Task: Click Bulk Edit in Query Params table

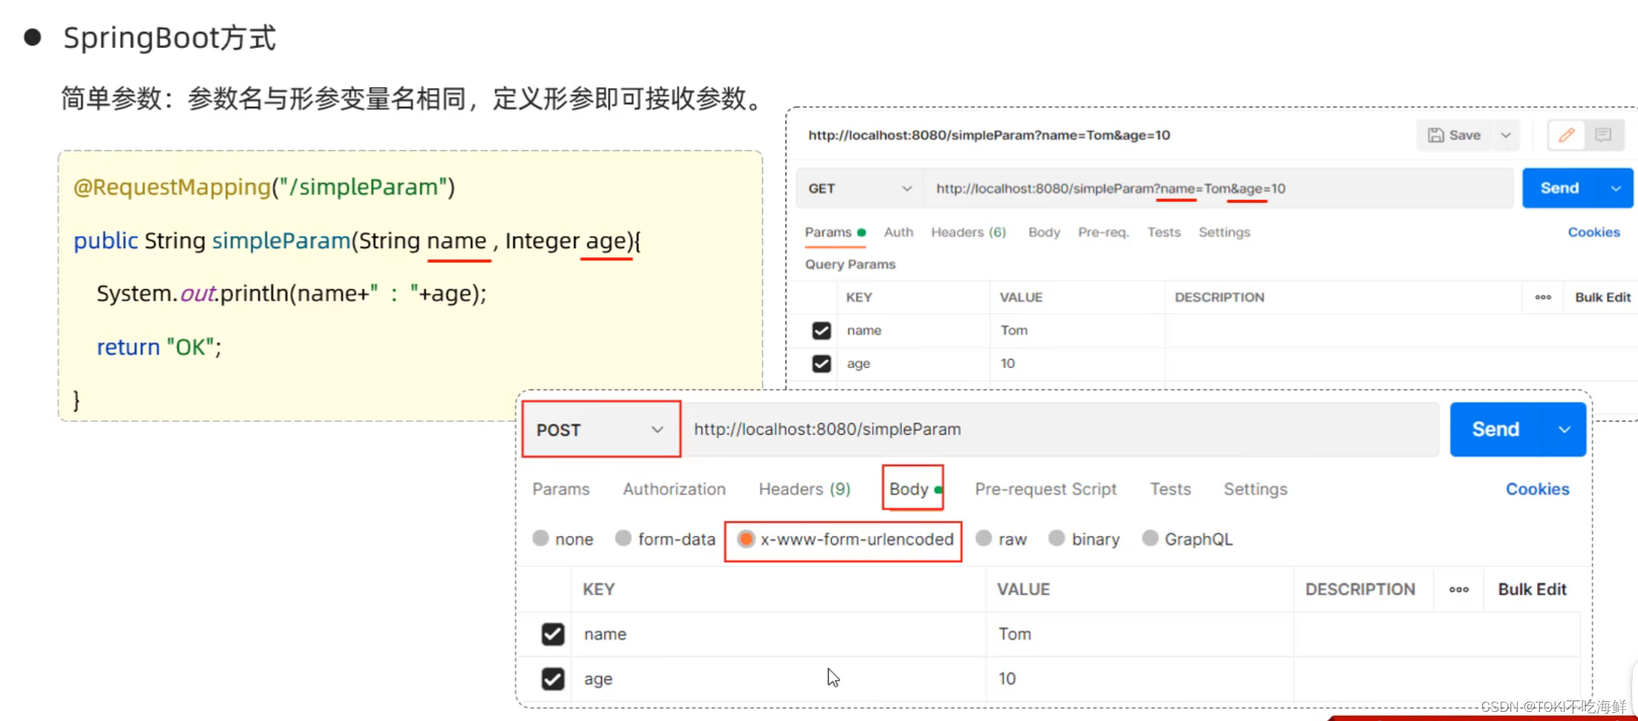Action: pos(1602,298)
